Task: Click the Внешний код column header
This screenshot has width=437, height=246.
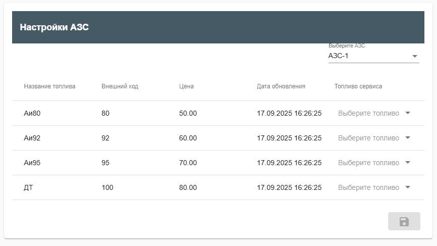Action: [120, 86]
